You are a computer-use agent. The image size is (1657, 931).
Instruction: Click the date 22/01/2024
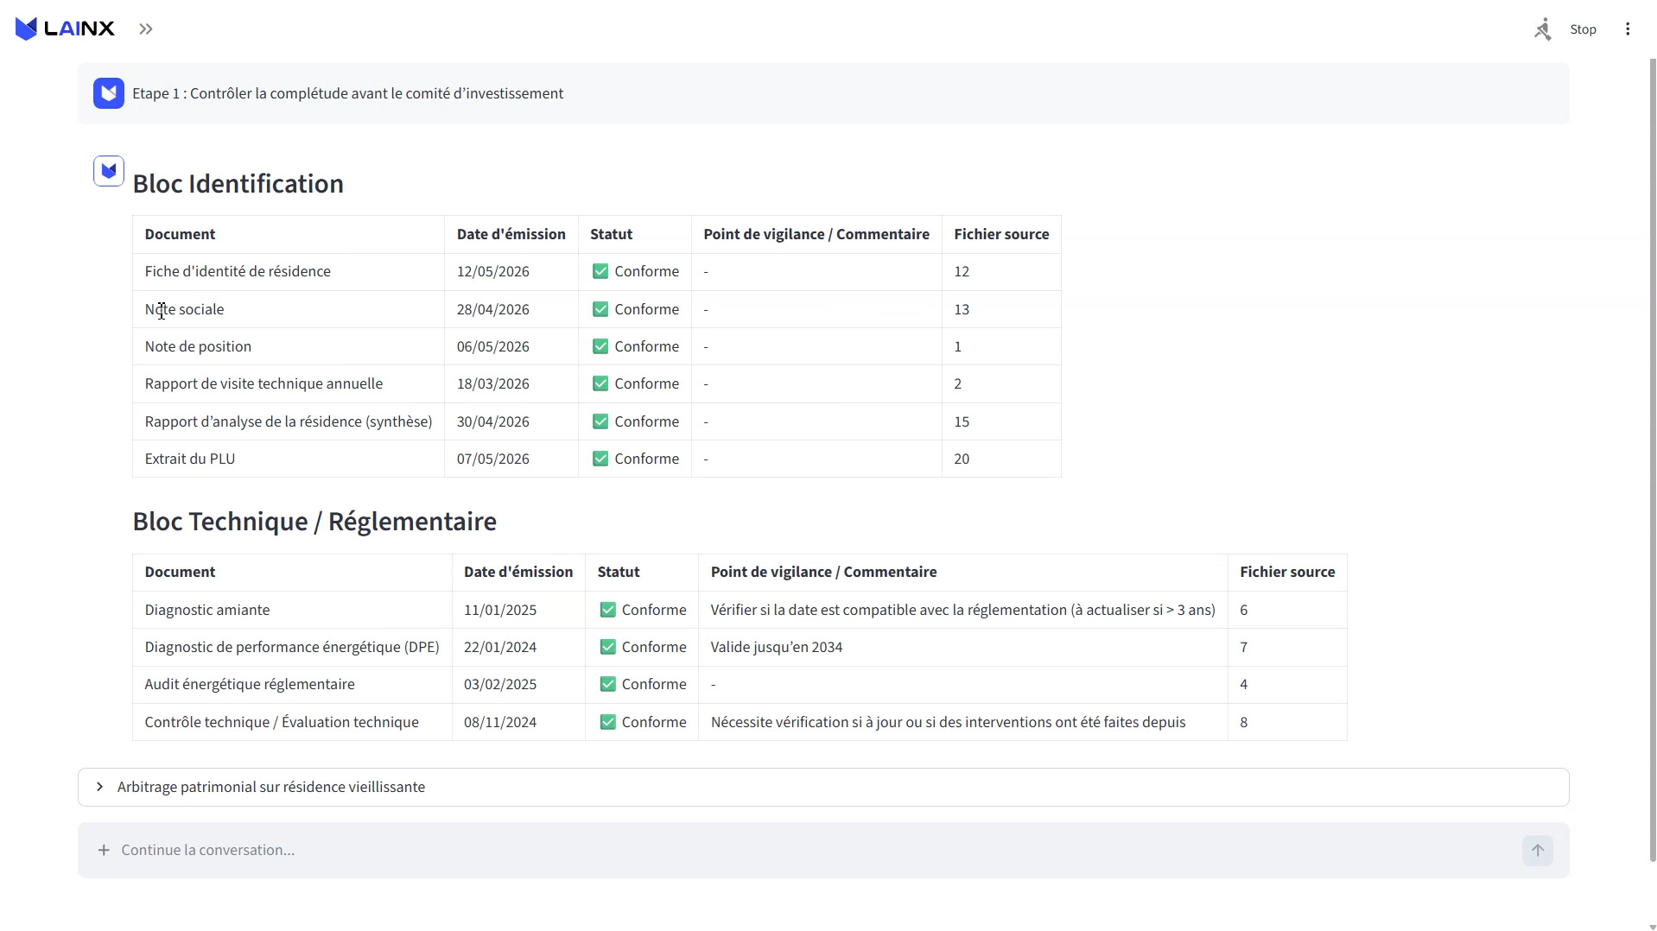500,647
